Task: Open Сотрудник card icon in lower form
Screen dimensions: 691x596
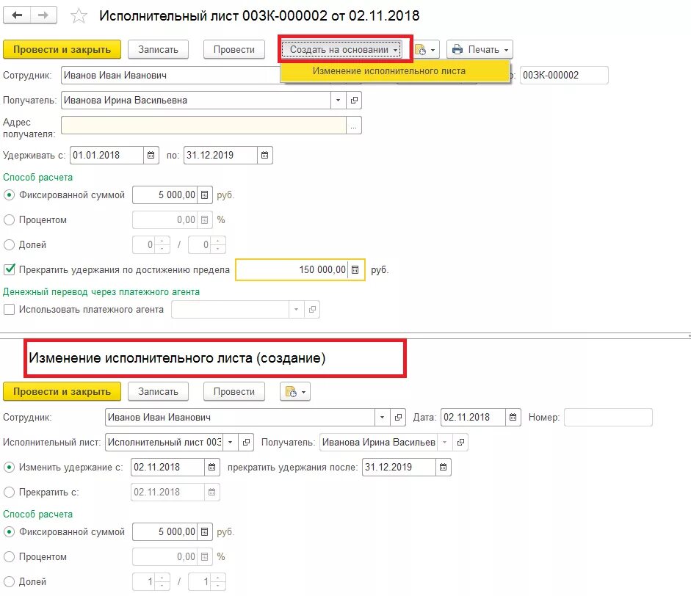Action: (x=398, y=417)
